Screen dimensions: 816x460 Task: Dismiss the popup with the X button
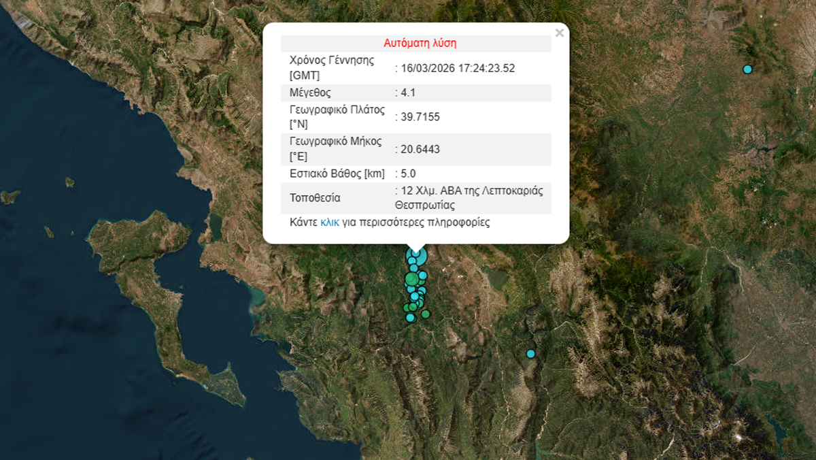click(560, 31)
